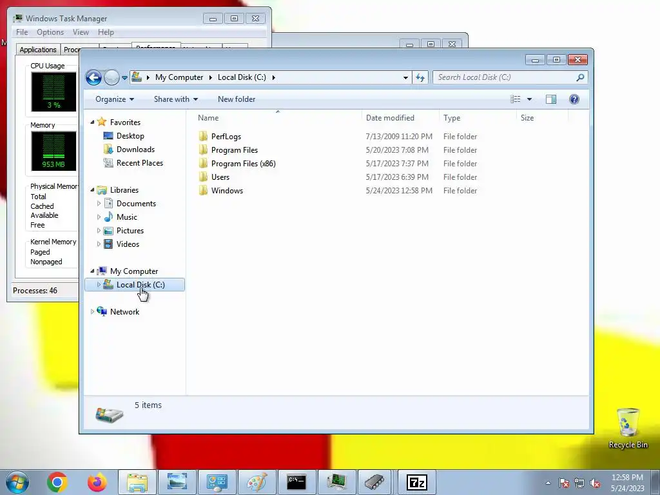Expand the Documents library

99,203
